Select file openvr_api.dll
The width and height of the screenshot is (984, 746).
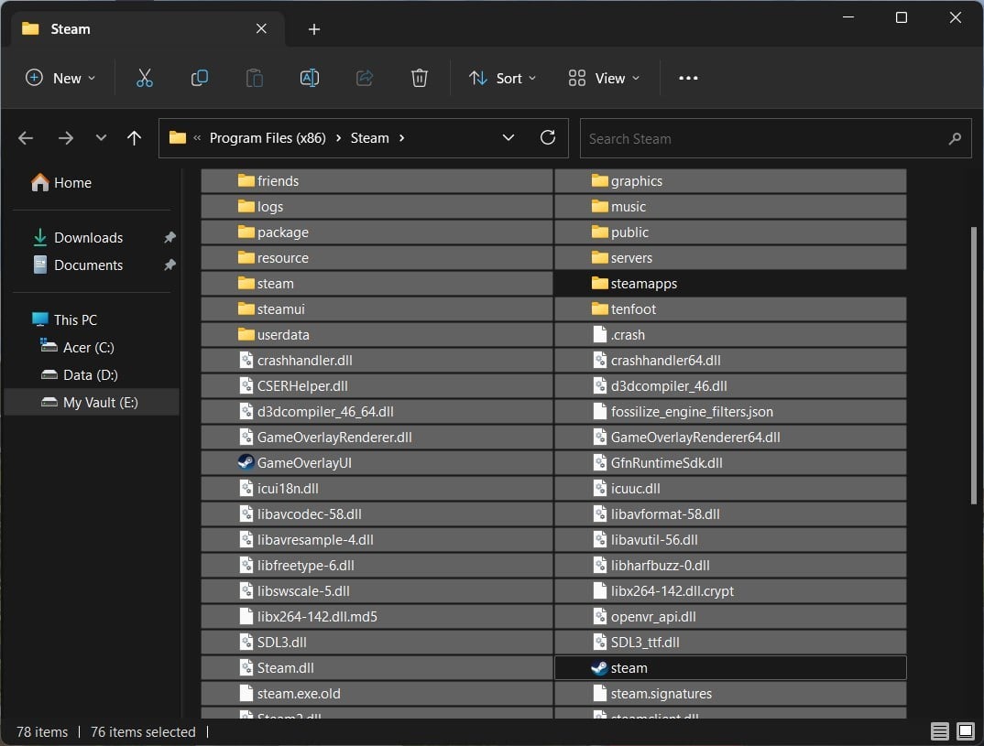point(730,616)
